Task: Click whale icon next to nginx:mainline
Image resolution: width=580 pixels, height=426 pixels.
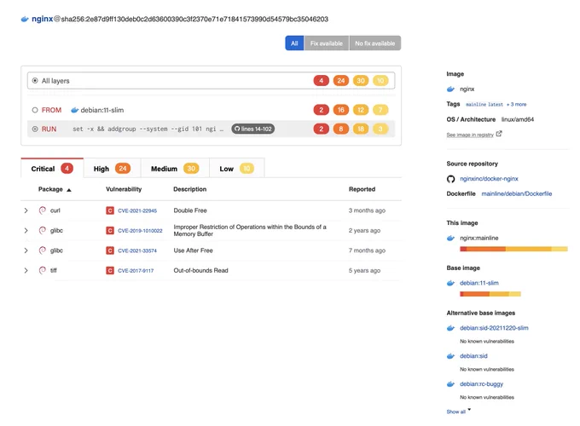Action: 450,238
